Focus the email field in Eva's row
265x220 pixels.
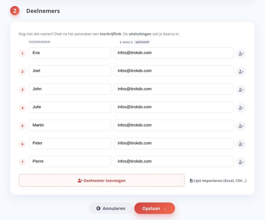click(174, 53)
